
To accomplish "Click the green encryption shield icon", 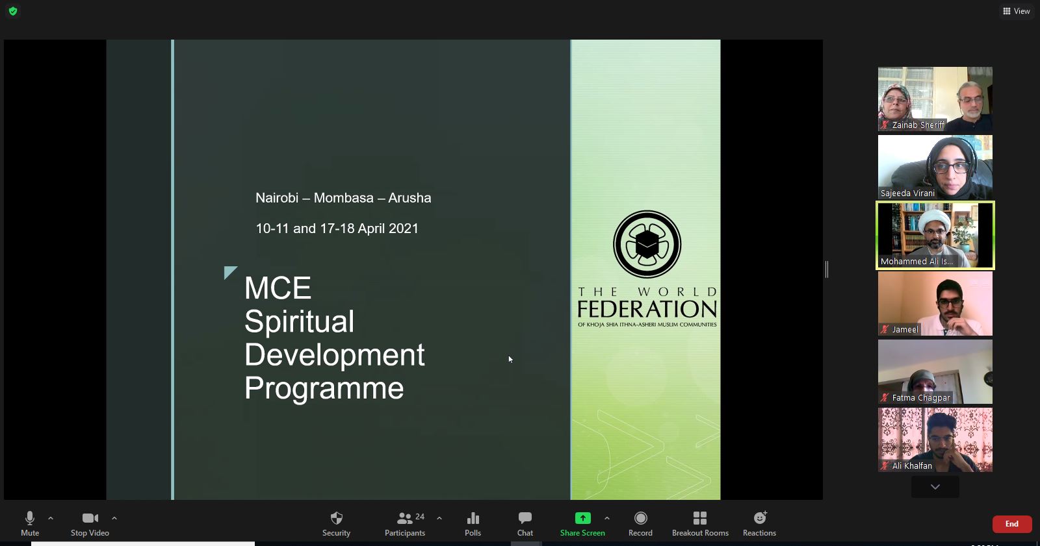I will tap(13, 11).
